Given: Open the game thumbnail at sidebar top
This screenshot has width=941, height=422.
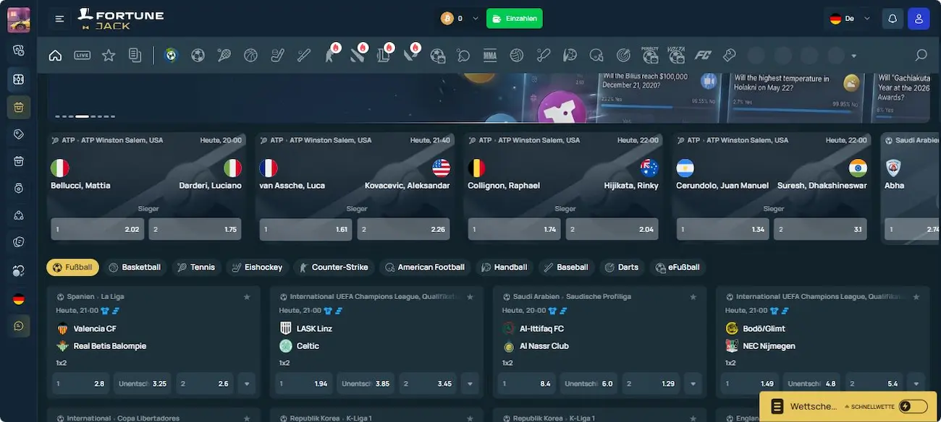Looking at the screenshot, I should pos(19,20).
